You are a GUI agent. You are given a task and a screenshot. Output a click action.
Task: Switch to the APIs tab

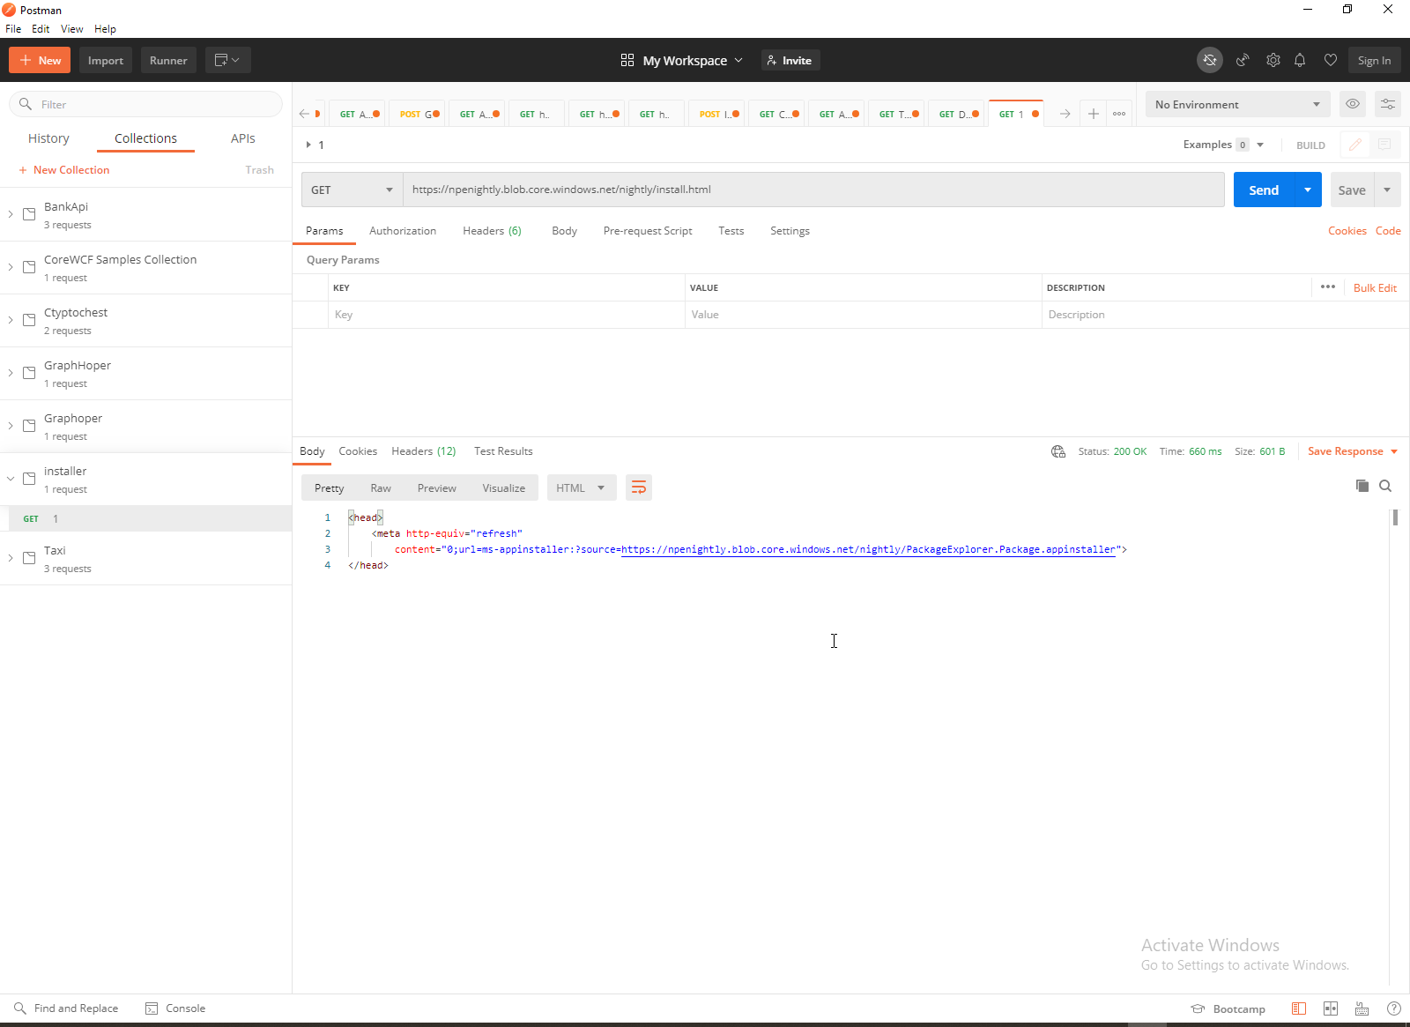pyautogui.click(x=243, y=138)
